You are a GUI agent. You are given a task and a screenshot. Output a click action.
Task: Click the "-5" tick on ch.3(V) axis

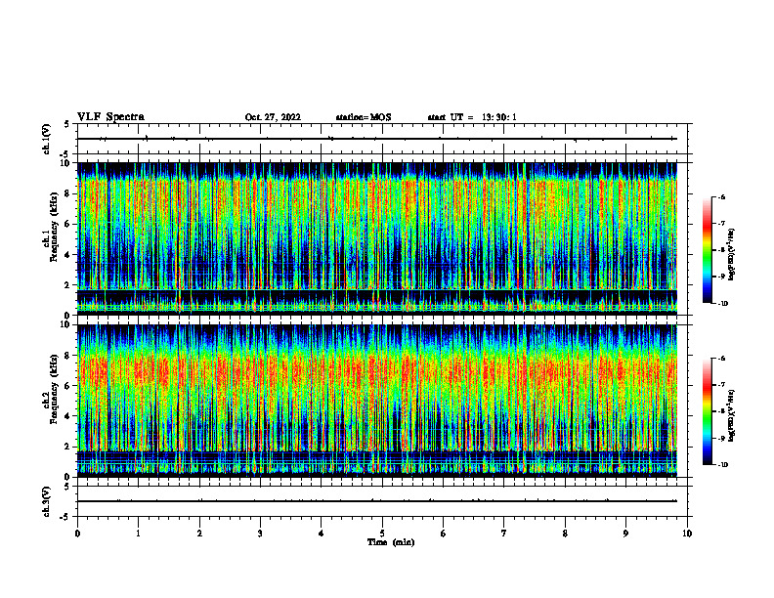click(x=64, y=517)
